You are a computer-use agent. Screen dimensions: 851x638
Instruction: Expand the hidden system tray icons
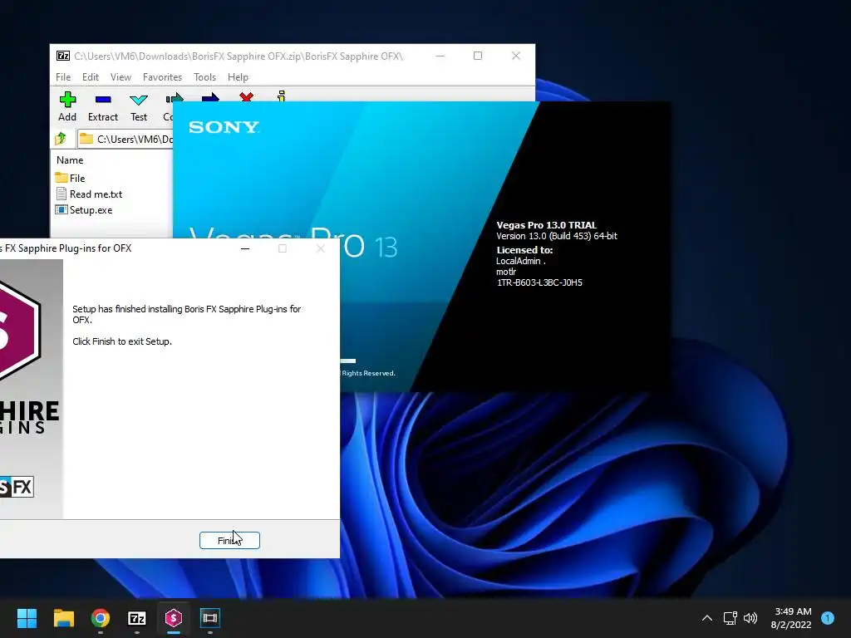click(x=707, y=618)
